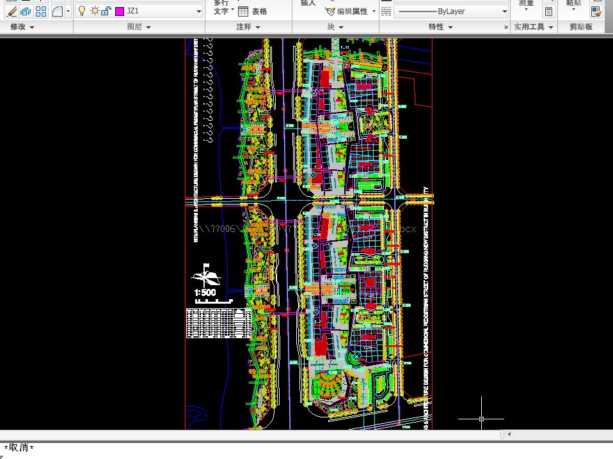Toggle layer on/off lightbulb for JZ1
Viewport: 613px width, 459px height.
point(82,11)
